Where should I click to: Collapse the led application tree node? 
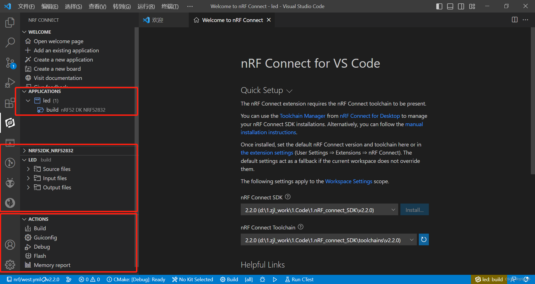click(x=28, y=101)
